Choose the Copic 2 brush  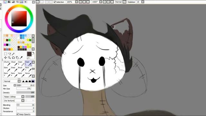(x=21, y=63)
